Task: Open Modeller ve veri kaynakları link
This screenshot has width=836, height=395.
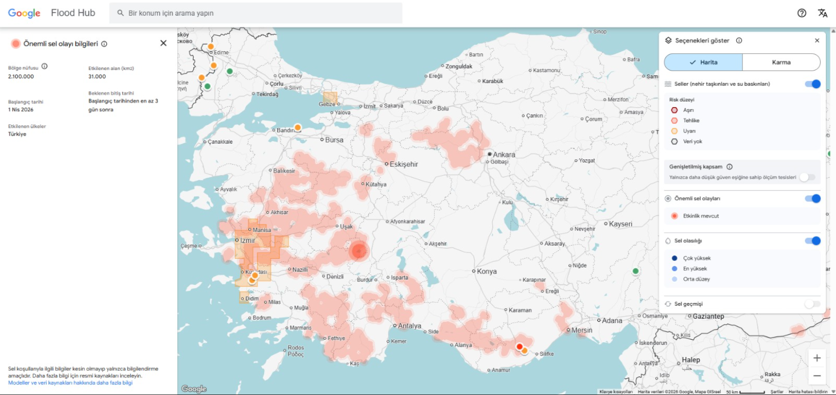Action: (70, 383)
